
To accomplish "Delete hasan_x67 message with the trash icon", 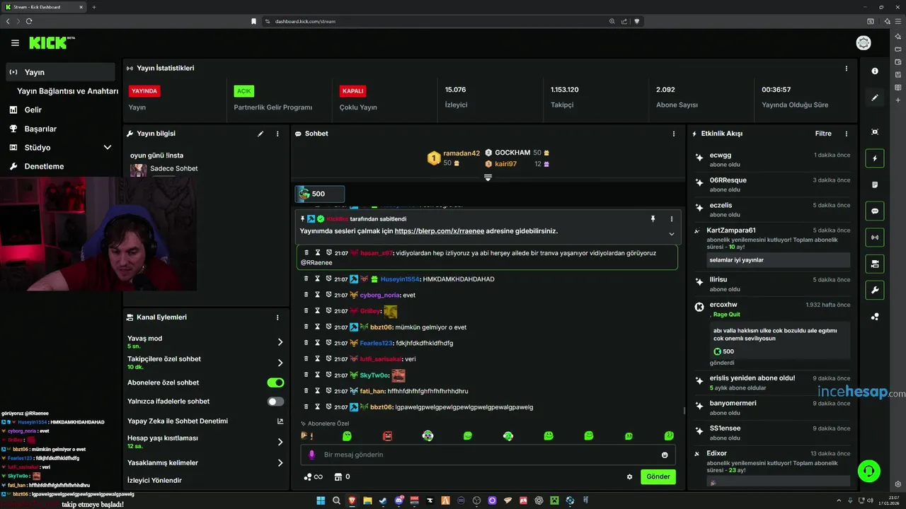I will pos(306,252).
